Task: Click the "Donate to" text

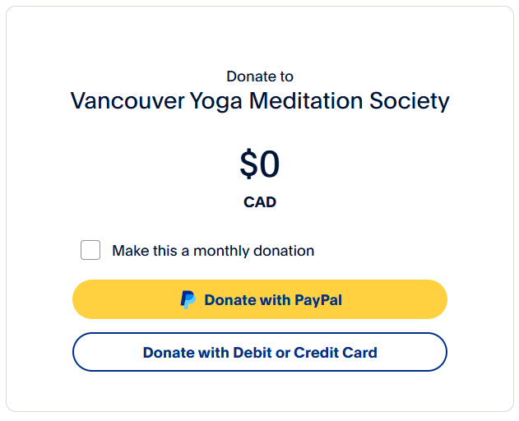Action: click(x=260, y=76)
